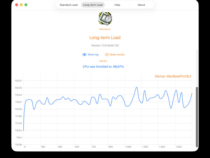
Task: Click the yellow minimize window button
Action: click(x=21, y=5)
